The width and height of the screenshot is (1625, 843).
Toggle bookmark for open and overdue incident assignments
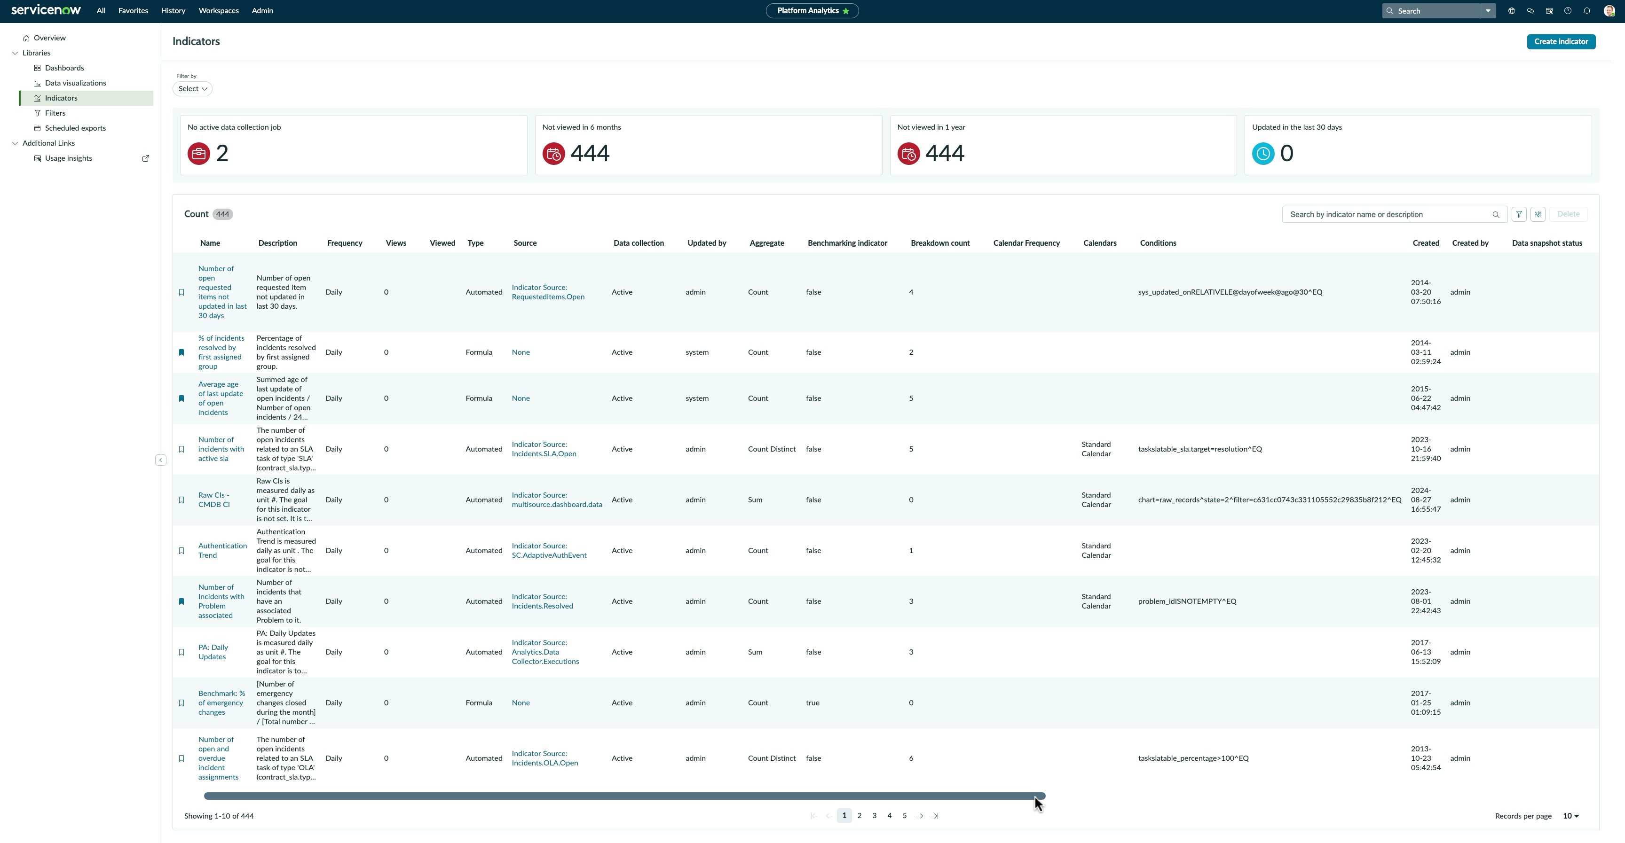coord(181,758)
